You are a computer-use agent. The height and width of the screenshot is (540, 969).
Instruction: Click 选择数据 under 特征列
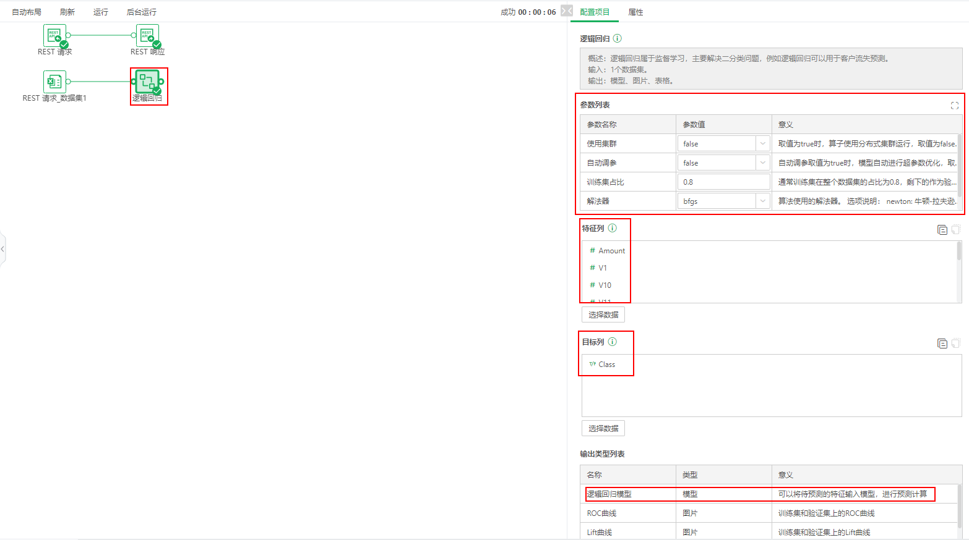[603, 314]
